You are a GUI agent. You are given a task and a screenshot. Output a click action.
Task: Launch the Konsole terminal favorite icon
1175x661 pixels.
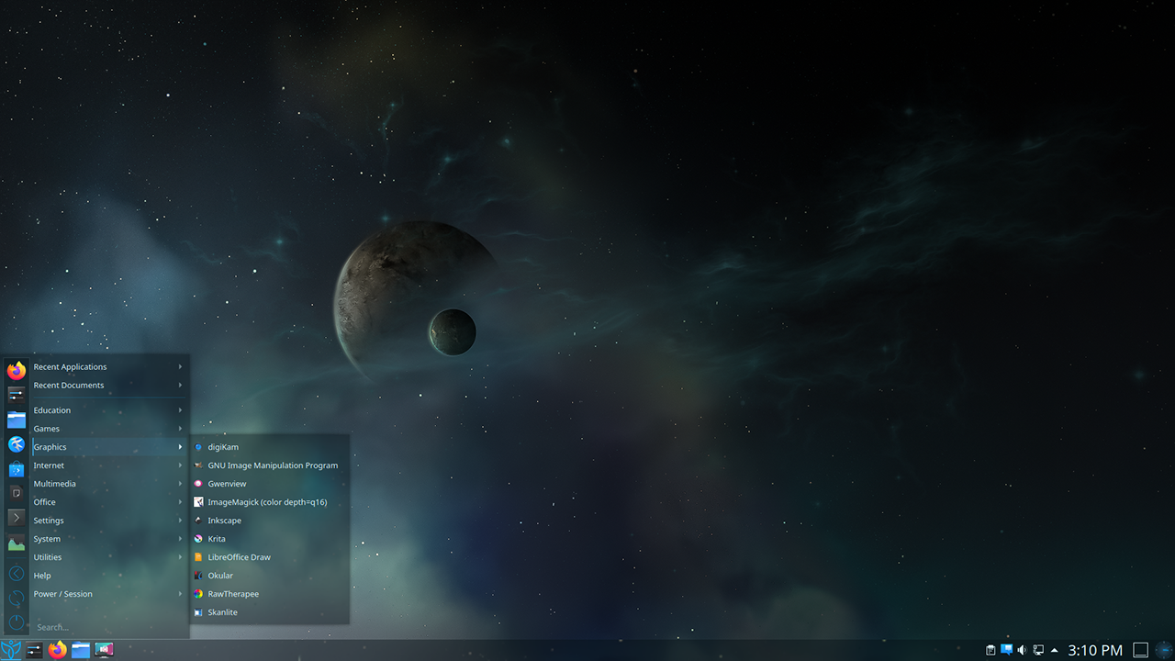pos(17,518)
